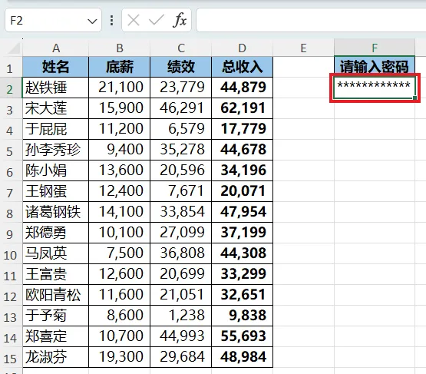Viewport: 426px width, 374px height.
Task: Click the cell containing 赵铁锤
Action: coord(56,88)
